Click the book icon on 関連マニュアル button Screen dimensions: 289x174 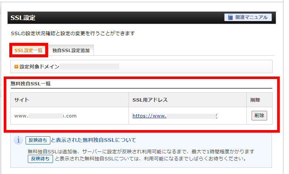(231, 17)
